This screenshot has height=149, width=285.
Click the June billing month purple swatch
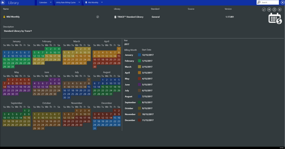pyautogui.click(x=140, y=85)
